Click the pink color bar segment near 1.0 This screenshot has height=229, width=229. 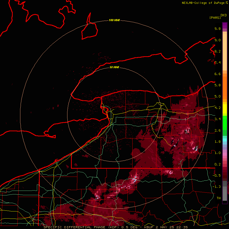tap(225, 154)
